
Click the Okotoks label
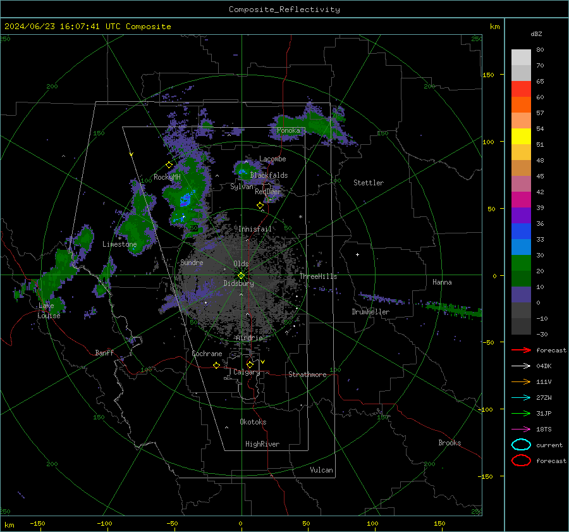click(253, 422)
